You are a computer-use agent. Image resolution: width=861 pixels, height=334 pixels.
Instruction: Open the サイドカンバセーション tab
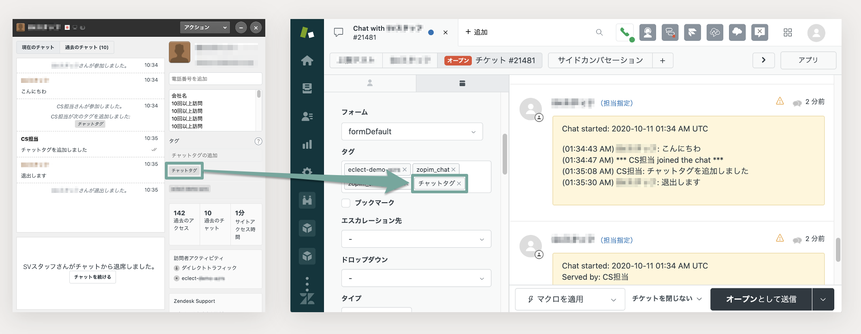(600, 60)
